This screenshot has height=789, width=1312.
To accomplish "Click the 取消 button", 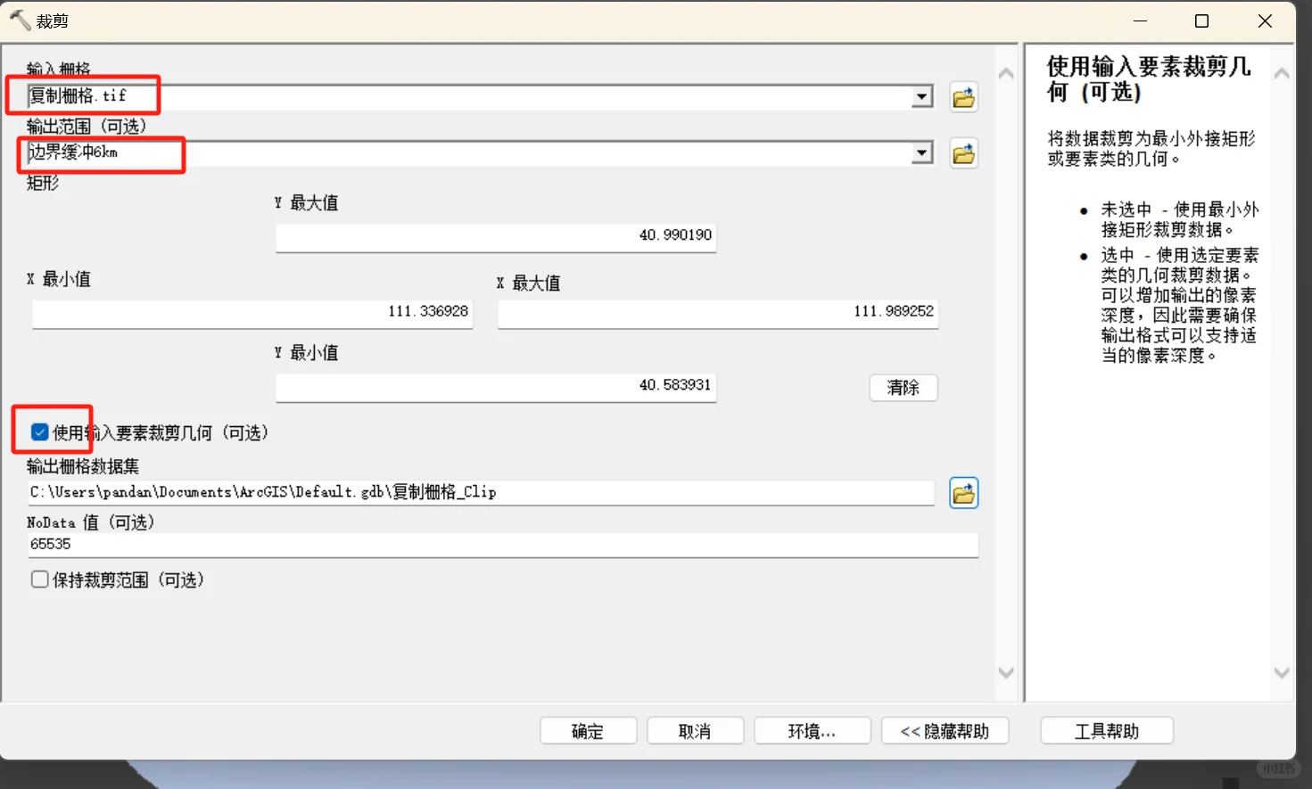I will coord(695,731).
